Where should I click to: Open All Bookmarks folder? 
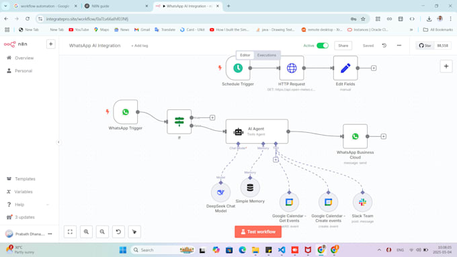coord(438,30)
